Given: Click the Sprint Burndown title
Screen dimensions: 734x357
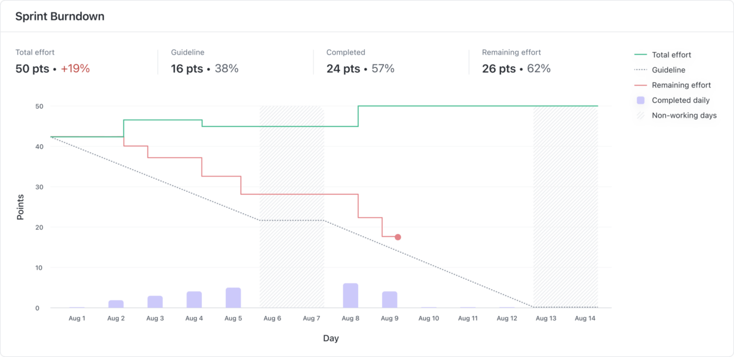Looking at the screenshot, I should (60, 16).
